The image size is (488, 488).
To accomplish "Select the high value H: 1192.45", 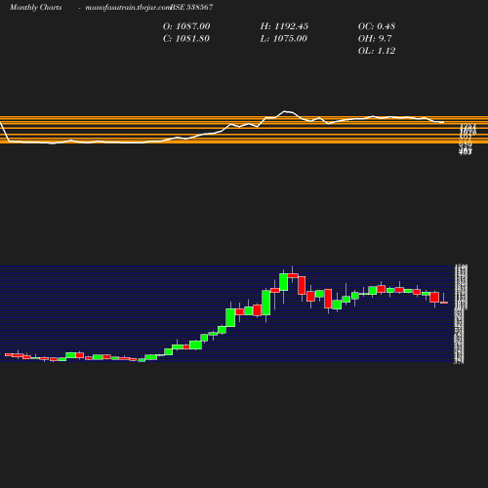I will [284, 26].
